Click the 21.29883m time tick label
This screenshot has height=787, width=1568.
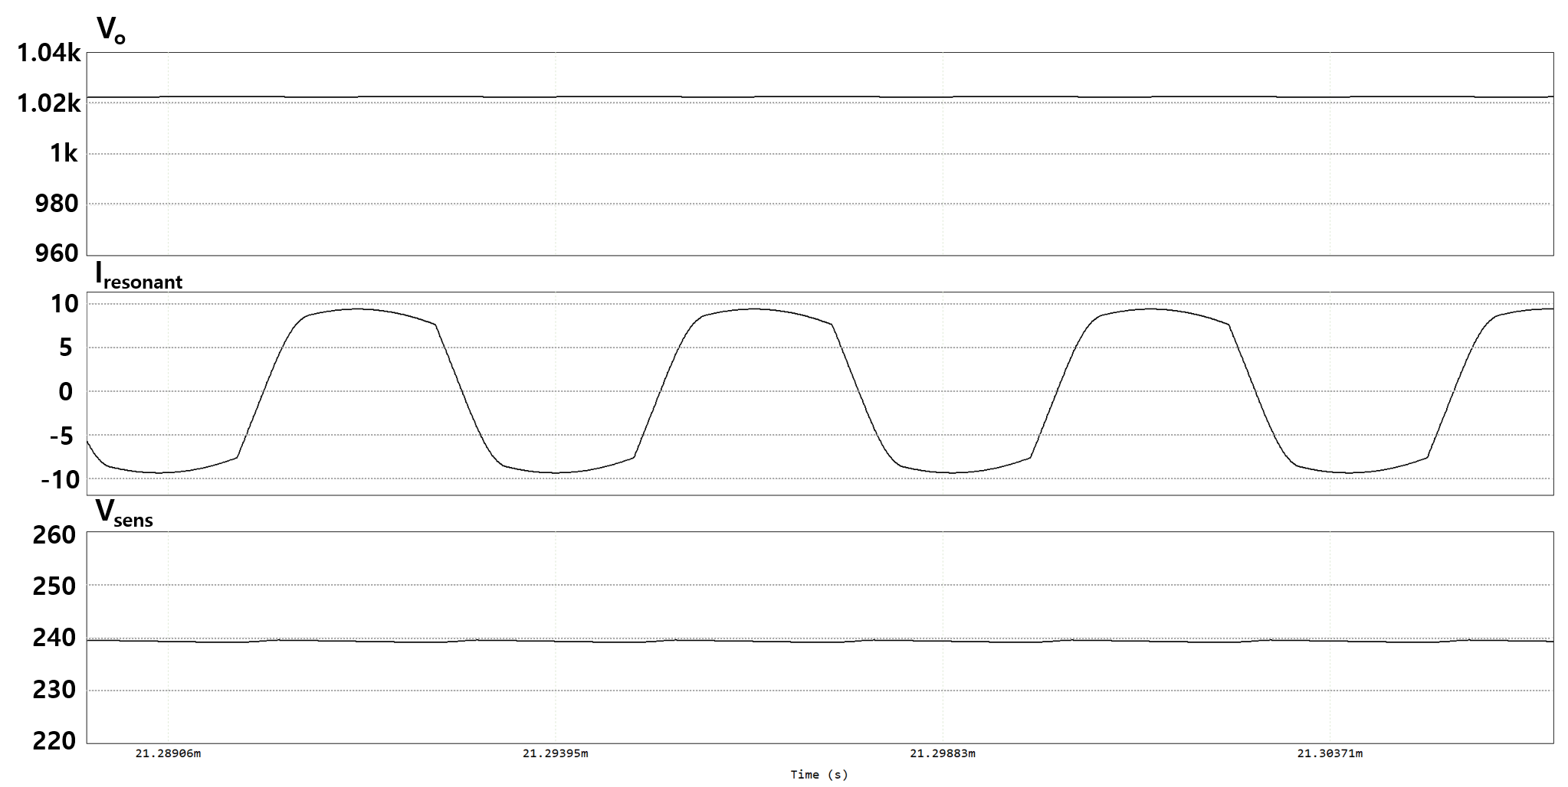tap(943, 753)
